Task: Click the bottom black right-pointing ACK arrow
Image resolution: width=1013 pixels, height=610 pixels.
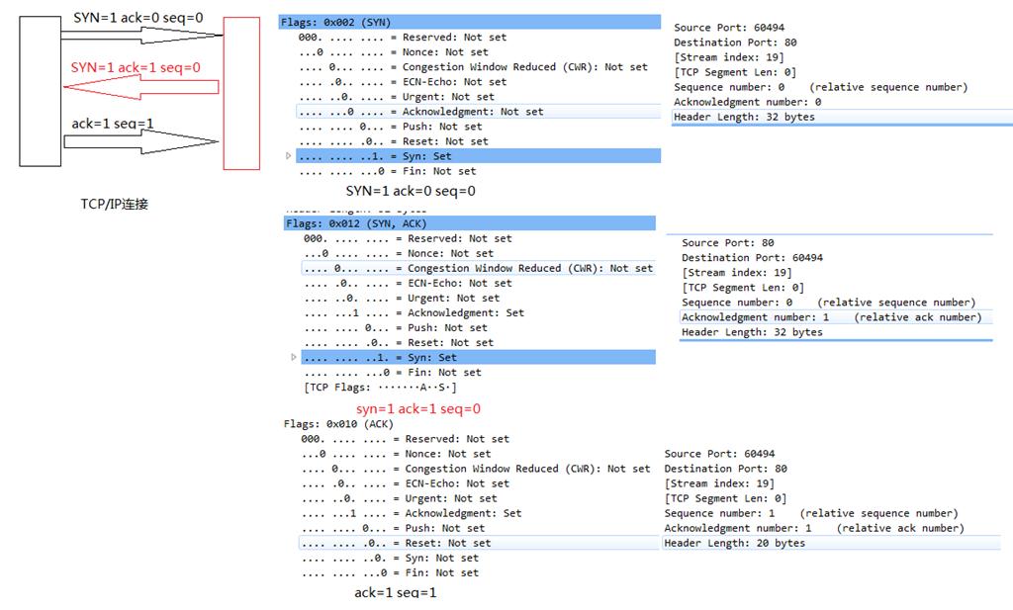Action: coord(139,141)
